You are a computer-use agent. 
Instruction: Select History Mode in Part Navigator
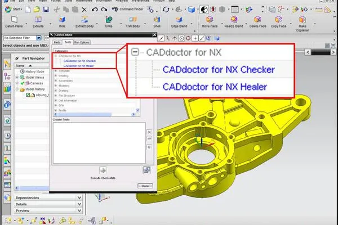[34, 71]
